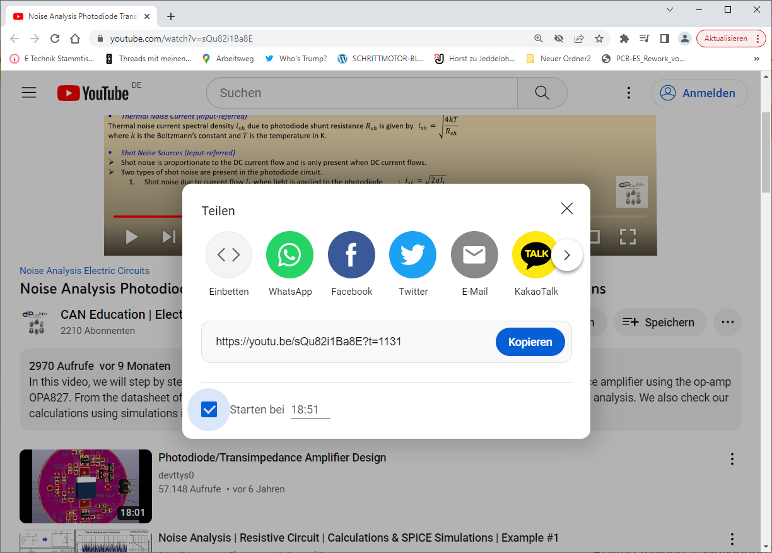The image size is (772, 553).
Task: Share via Facebook icon
Action: click(x=351, y=255)
